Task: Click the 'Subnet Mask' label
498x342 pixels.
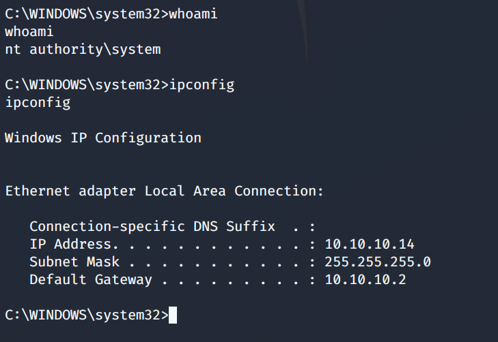Action: (x=74, y=262)
